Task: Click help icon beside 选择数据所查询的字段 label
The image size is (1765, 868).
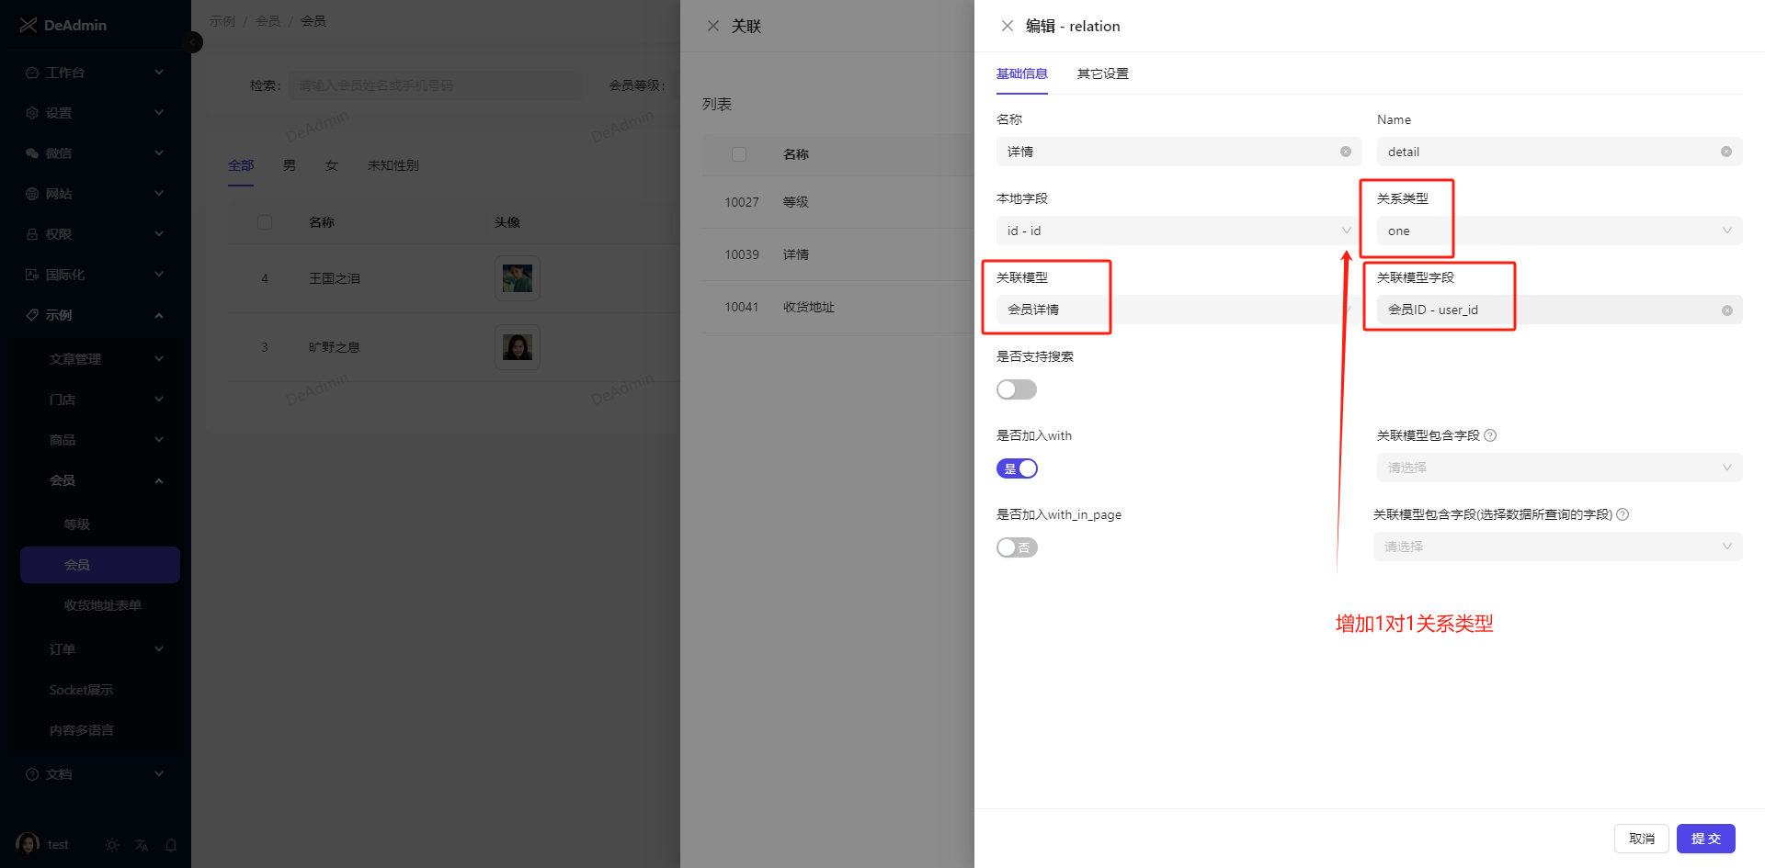Action: (x=1623, y=514)
